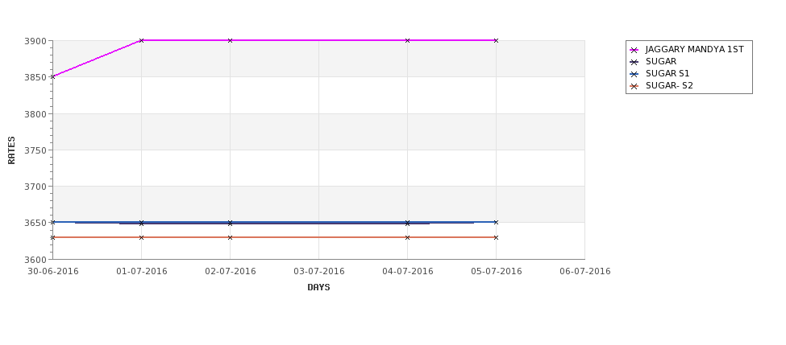Screen dimensions: 786x345
Task: Click the SUGAR S1 legend marker
Action: click(634, 74)
